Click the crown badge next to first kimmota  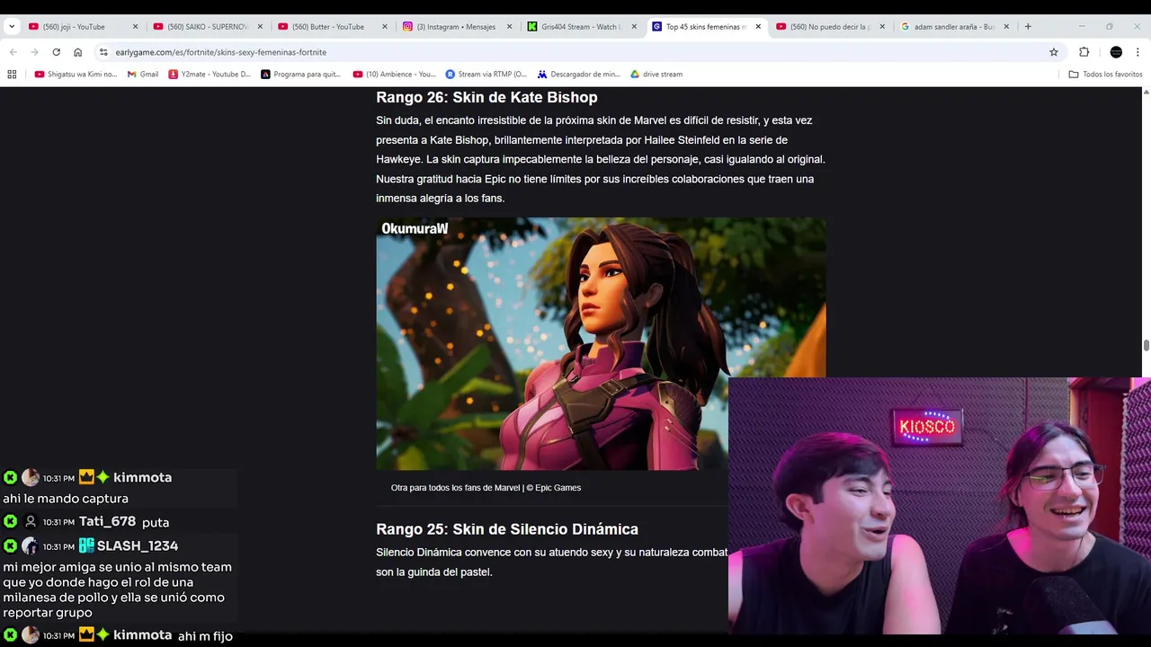tap(86, 477)
